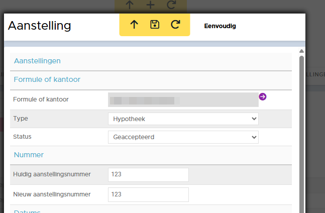Open the Type dropdown showing Hypotheek
325x213 pixels.
point(183,119)
